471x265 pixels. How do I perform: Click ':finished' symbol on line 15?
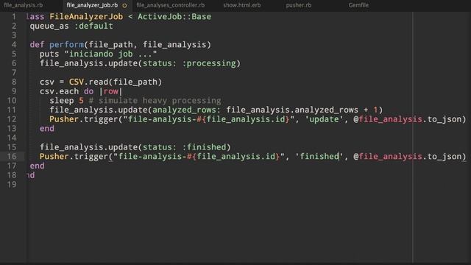pos(205,147)
